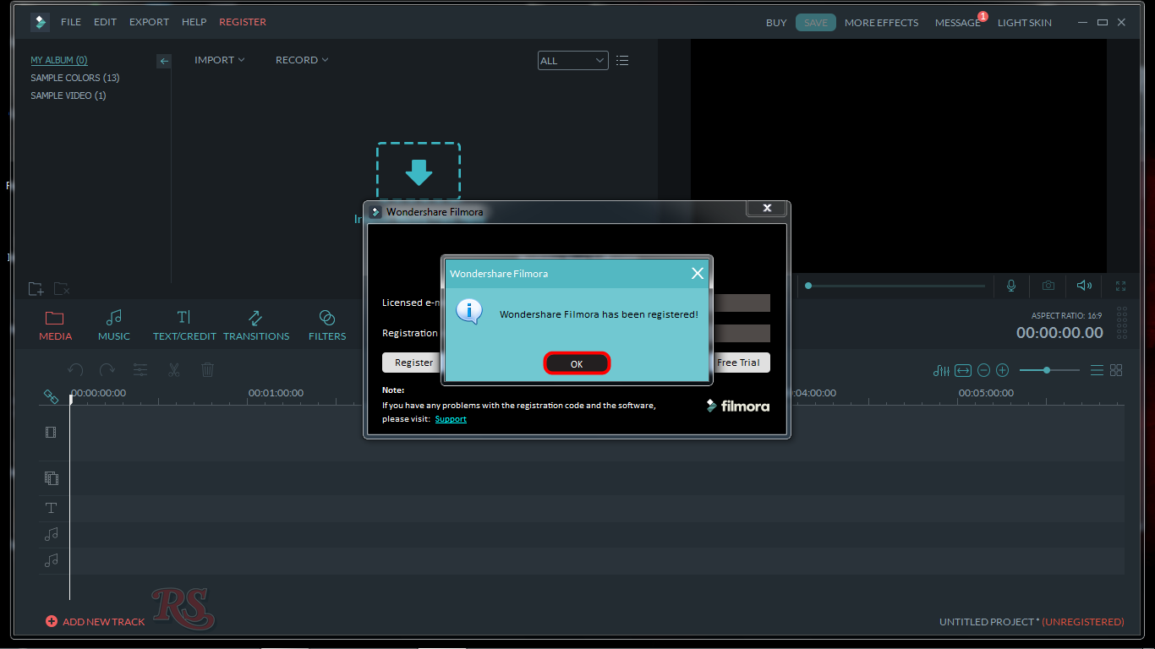
Task: Click the text track T icon
Action: (x=51, y=508)
